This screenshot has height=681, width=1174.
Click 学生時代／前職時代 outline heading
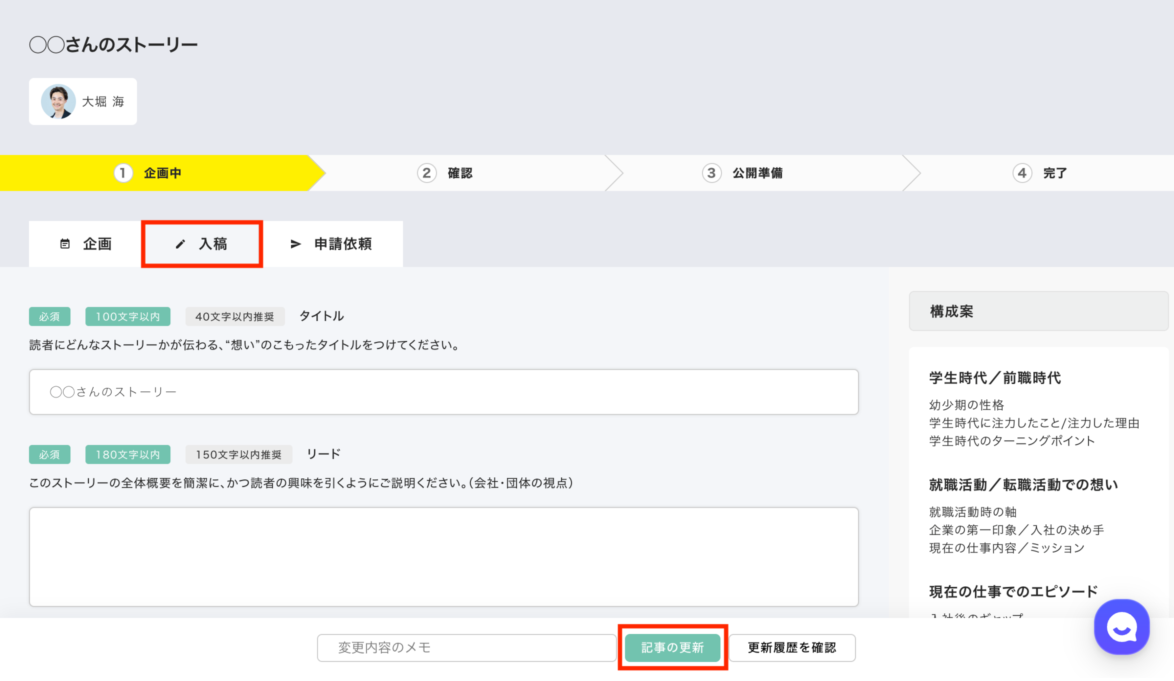(995, 378)
